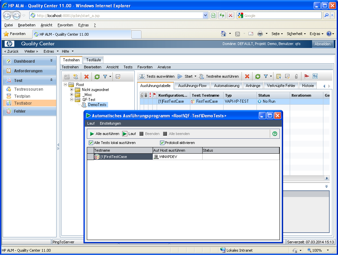Open the address bar URL dropdown
338x255 pixels.
(x=205, y=16)
